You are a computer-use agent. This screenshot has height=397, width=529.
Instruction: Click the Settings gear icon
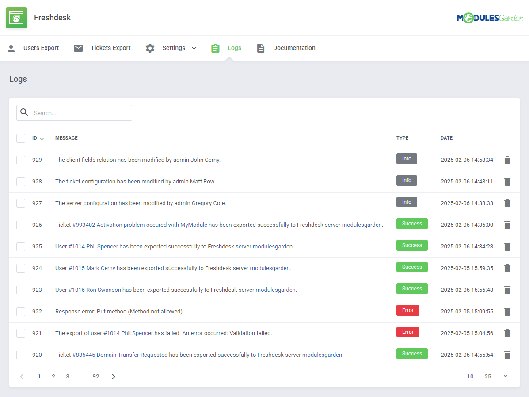(150, 48)
